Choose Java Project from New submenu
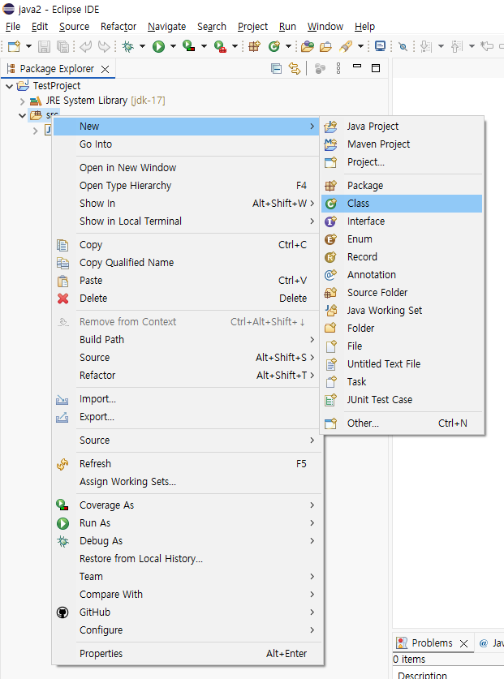 coord(402,127)
